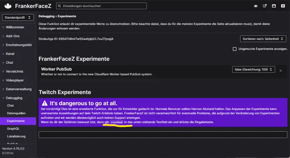Click the rosebud code word
Screen dimensions: 290x158
[x=117, y=122]
